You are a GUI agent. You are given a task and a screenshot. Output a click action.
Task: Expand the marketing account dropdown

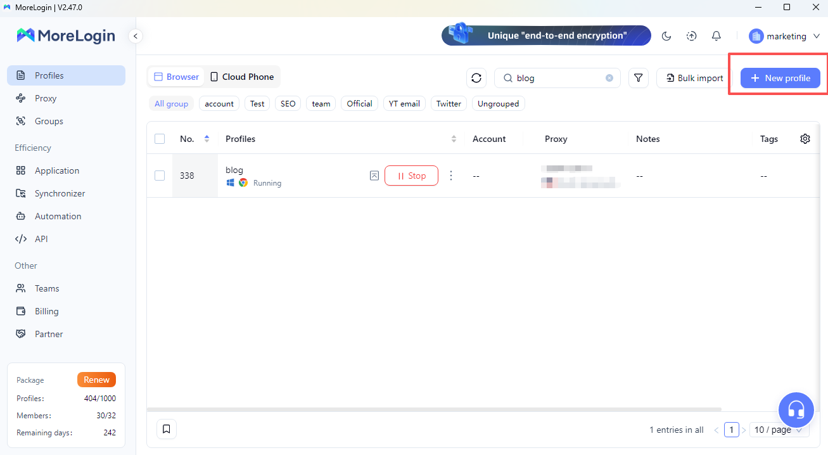[x=786, y=36]
